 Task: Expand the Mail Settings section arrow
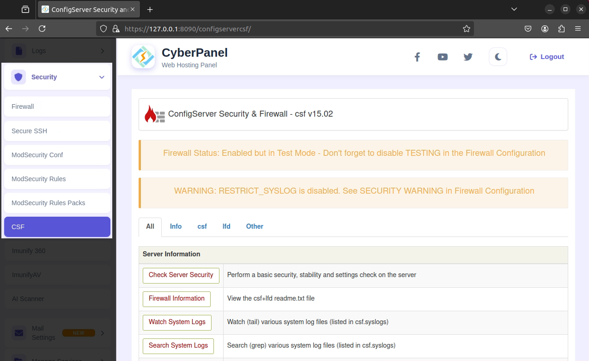102,333
